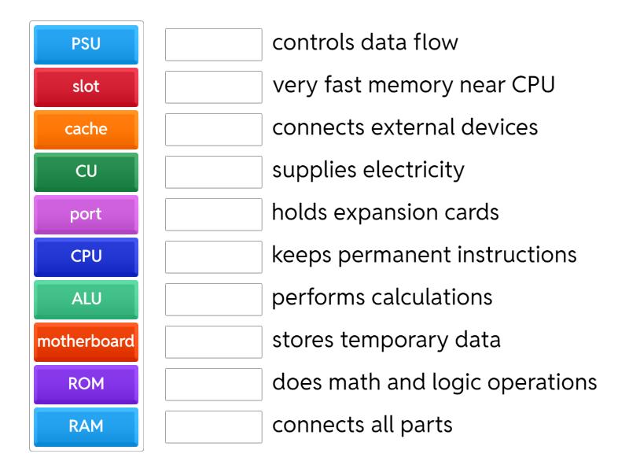Select the 'supplies electricity' answer box

click(x=214, y=172)
